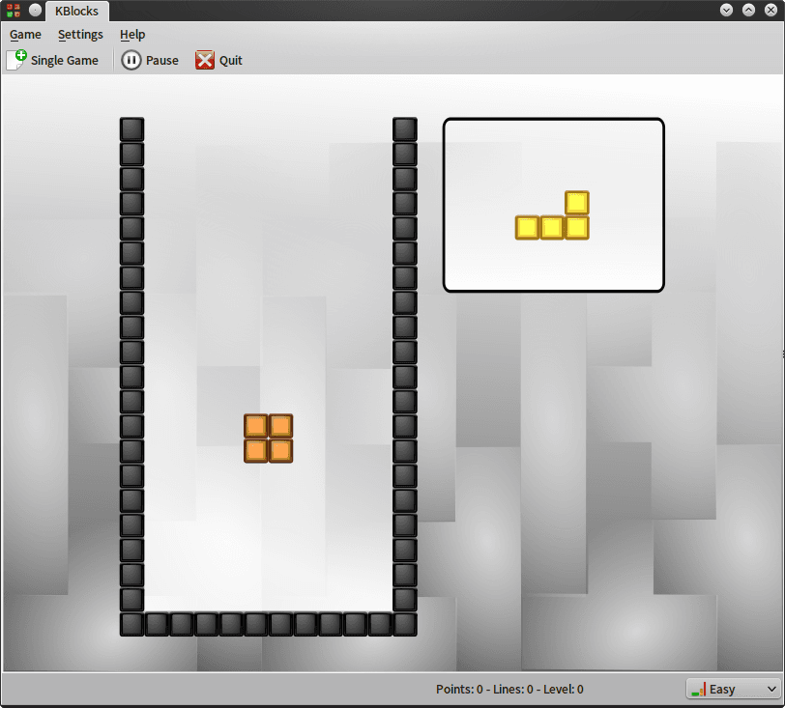Start a new Single Game
The height and width of the screenshot is (708, 785).
click(x=52, y=60)
